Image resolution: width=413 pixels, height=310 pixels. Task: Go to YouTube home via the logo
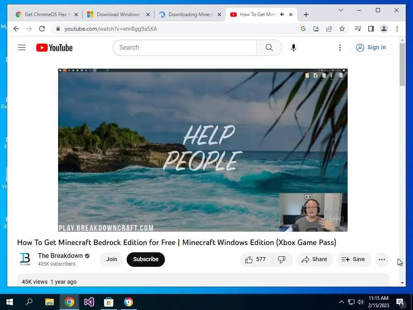click(x=54, y=48)
